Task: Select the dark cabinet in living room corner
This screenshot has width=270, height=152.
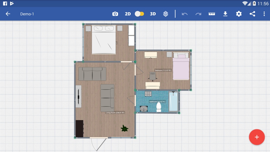Action: tap(80, 128)
